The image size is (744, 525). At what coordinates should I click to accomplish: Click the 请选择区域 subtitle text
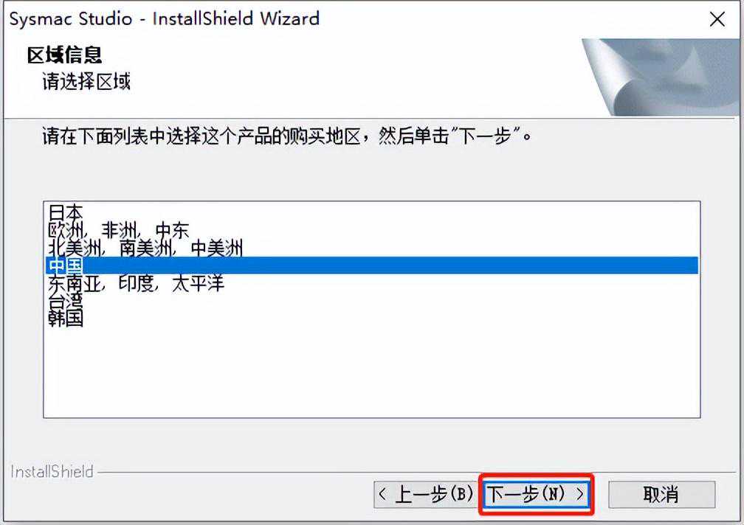86,81
